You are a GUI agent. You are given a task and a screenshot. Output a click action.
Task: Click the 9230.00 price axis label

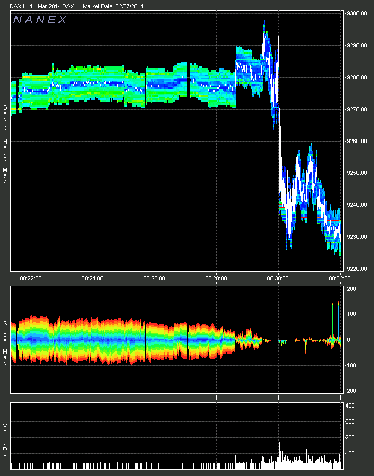click(356, 237)
